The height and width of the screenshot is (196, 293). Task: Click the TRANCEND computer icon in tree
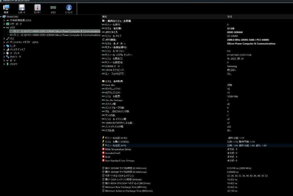4,17
